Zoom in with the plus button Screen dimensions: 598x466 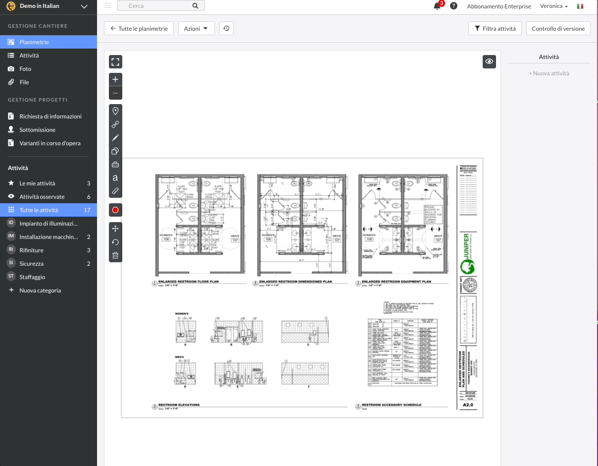[115, 79]
